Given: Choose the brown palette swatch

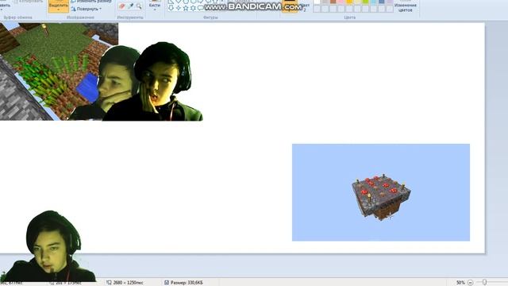Looking at the screenshot, I should 333,2.
